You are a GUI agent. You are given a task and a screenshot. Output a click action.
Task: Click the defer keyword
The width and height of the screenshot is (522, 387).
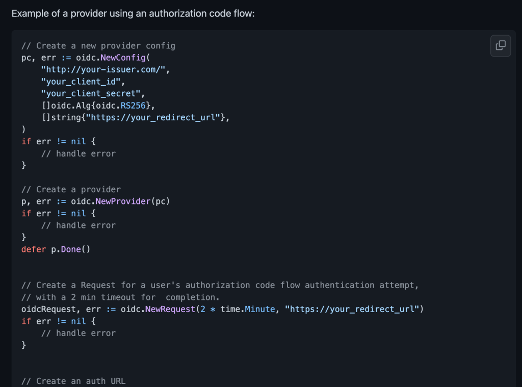34,249
